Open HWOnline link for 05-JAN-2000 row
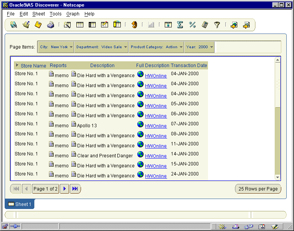 click(156, 106)
